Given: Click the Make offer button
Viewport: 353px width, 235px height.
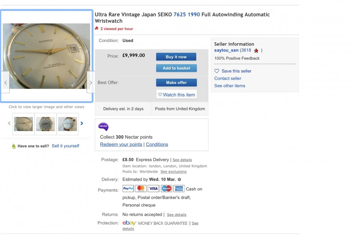Looking at the screenshot, I should [176, 83].
